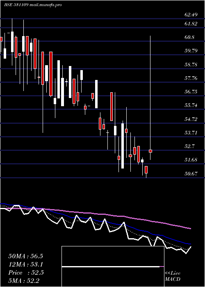Click the 60.8 price level label

coord(189,37)
